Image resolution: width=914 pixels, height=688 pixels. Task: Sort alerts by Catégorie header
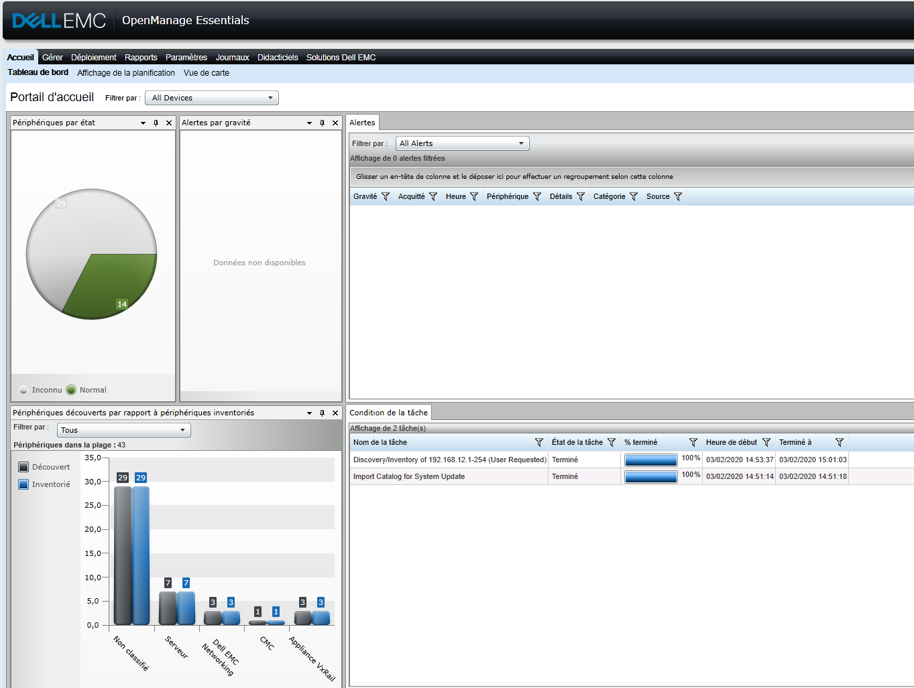click(610, 196)
